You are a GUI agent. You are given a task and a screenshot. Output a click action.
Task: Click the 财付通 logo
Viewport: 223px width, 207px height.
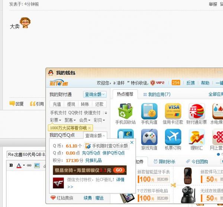point(59,83)
